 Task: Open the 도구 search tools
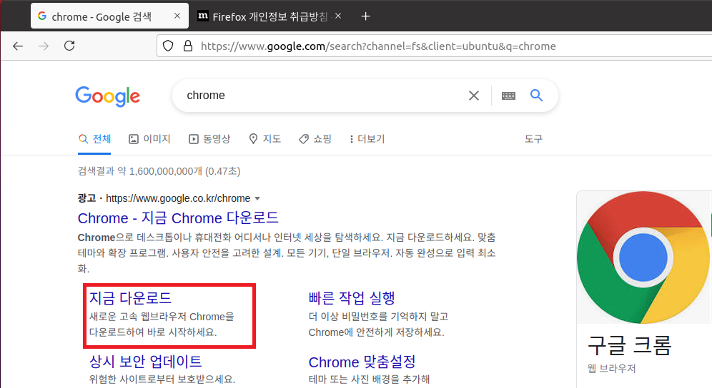(x=533, y=139)
